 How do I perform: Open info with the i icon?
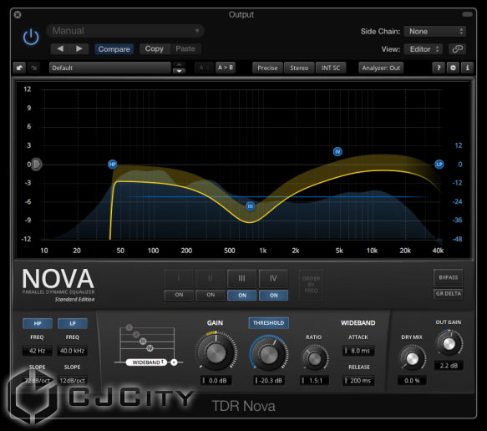click(x=467, y=68)
